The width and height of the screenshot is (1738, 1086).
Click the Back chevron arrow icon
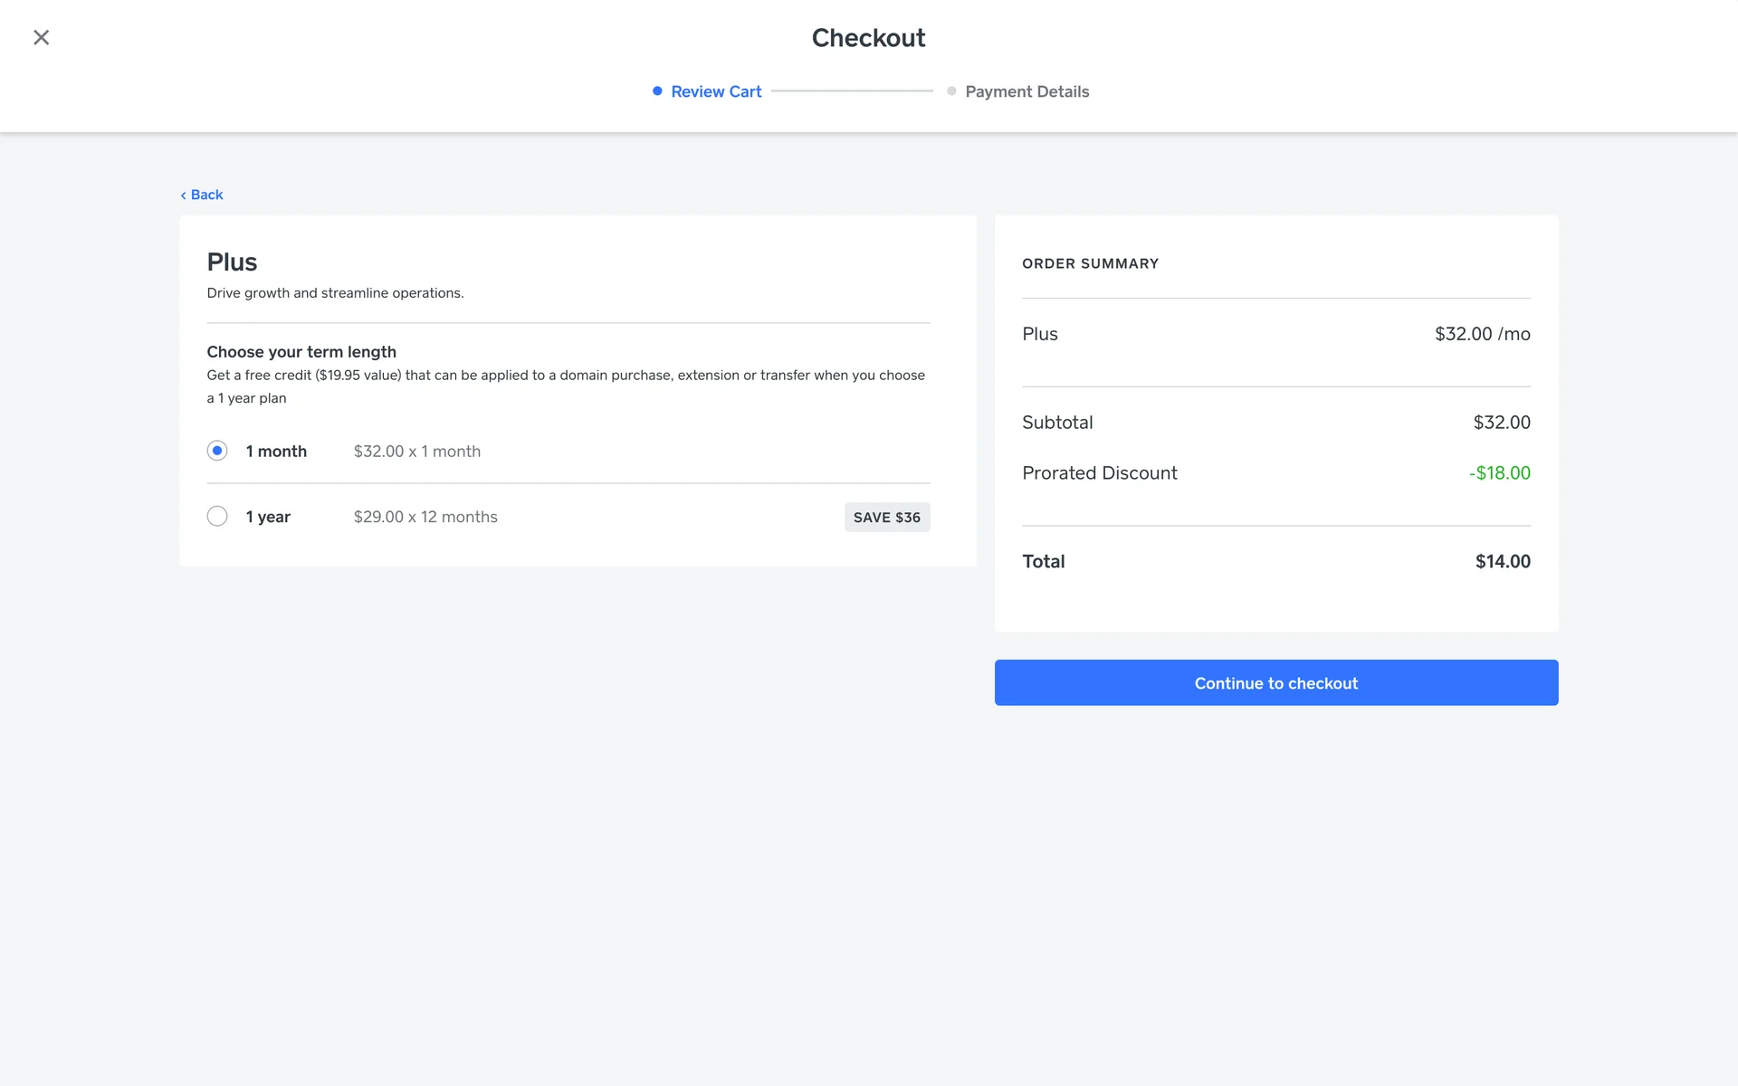tap(183, 195)
